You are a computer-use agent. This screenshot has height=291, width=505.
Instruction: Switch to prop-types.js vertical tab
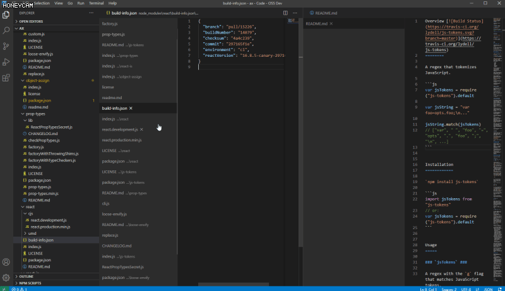(x=138, y=34)
